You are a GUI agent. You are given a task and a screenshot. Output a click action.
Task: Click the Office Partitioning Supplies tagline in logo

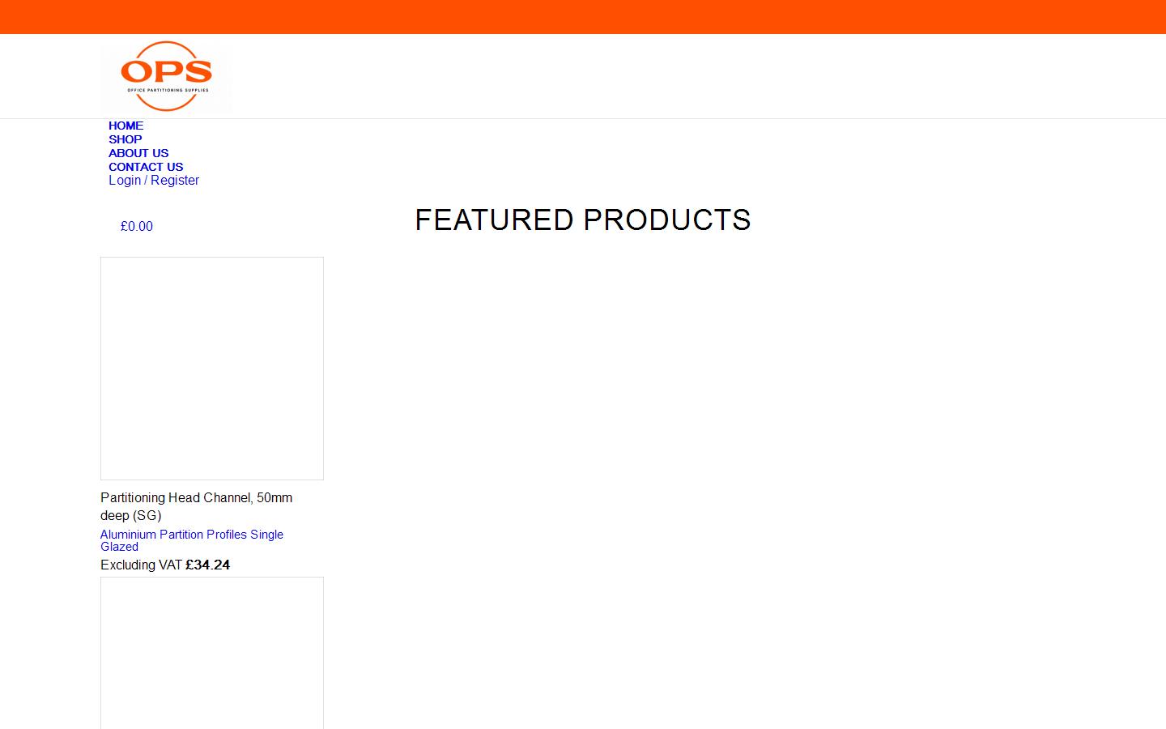(168, 90)
